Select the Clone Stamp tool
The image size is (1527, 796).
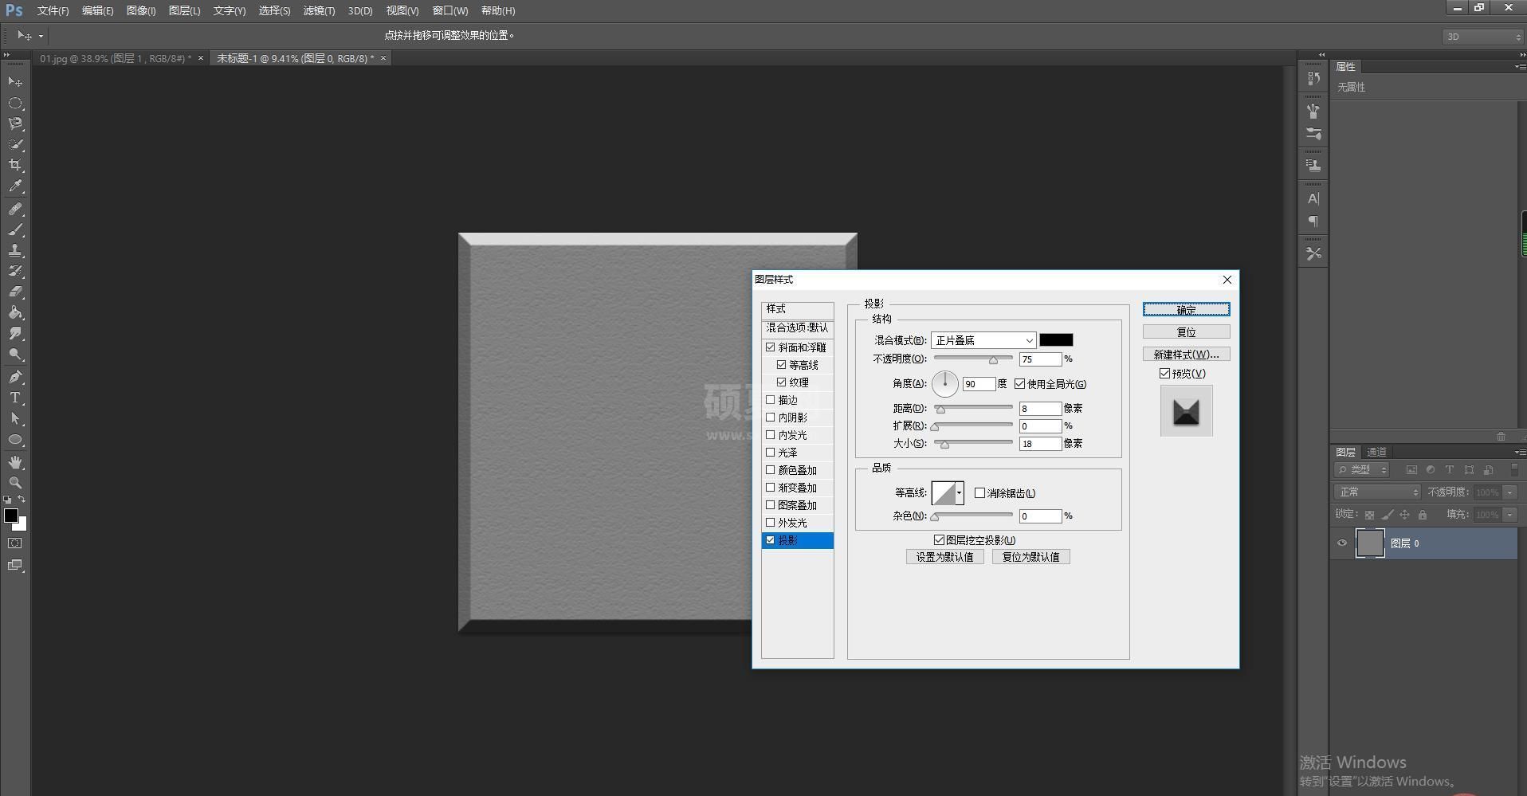(15, 250)
